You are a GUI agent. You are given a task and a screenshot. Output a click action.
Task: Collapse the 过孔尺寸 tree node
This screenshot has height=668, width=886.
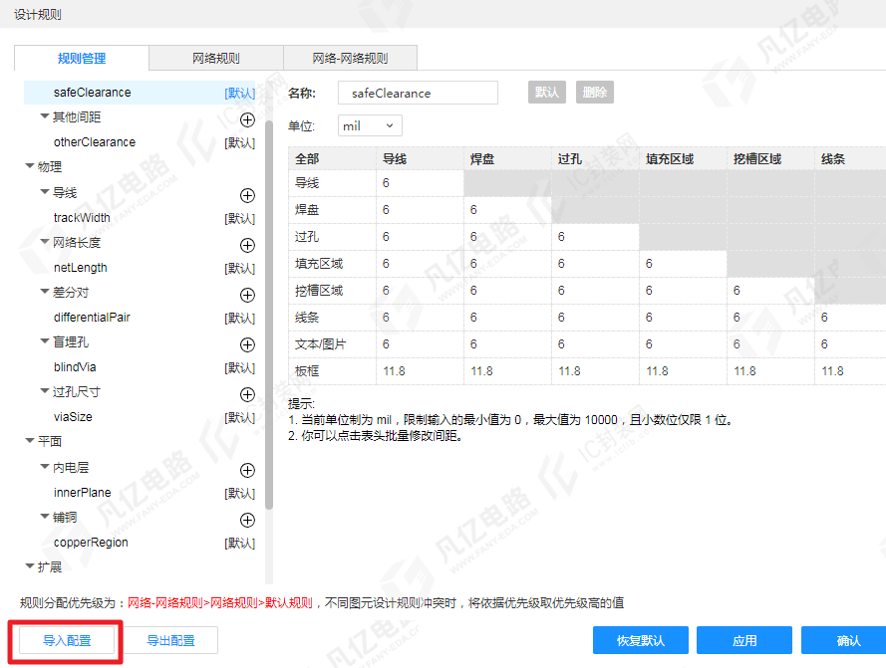coord(45,391)
